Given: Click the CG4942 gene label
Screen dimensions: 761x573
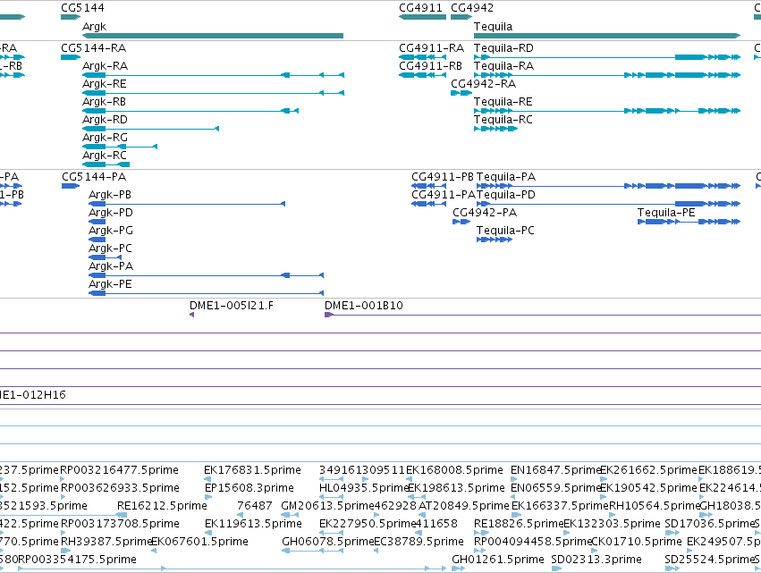Looking at the screenshot, I should tap(472, 8).
